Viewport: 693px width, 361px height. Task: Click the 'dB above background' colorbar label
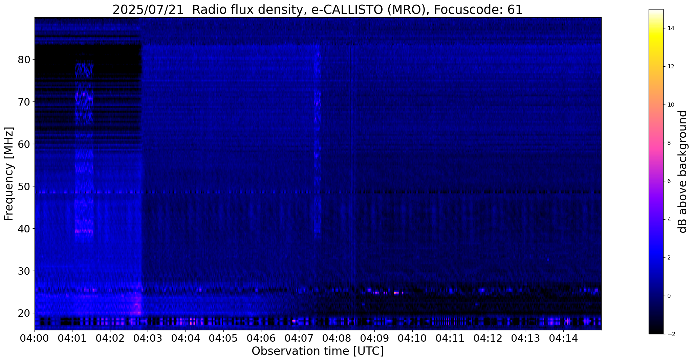coord(683,172)
